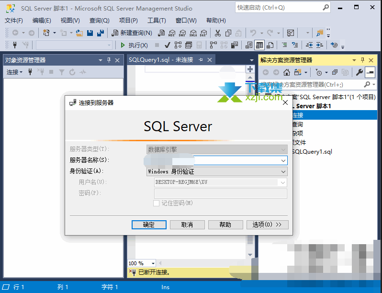The image size is (382, 293).
Task: Click the XMLA query icon
Action: click(x=193, y=33)
